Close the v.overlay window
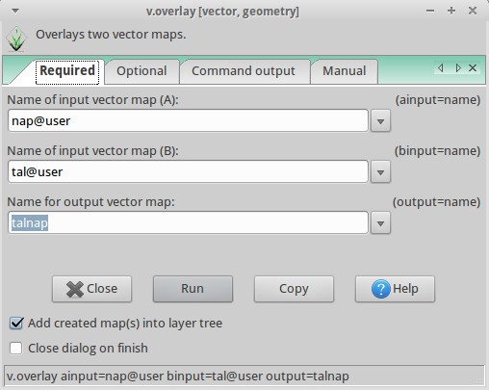489x390 pixels. point(473,11)
